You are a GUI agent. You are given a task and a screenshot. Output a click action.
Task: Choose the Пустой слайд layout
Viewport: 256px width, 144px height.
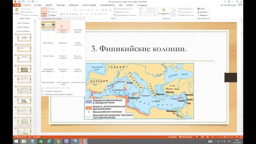pos(48,52)
